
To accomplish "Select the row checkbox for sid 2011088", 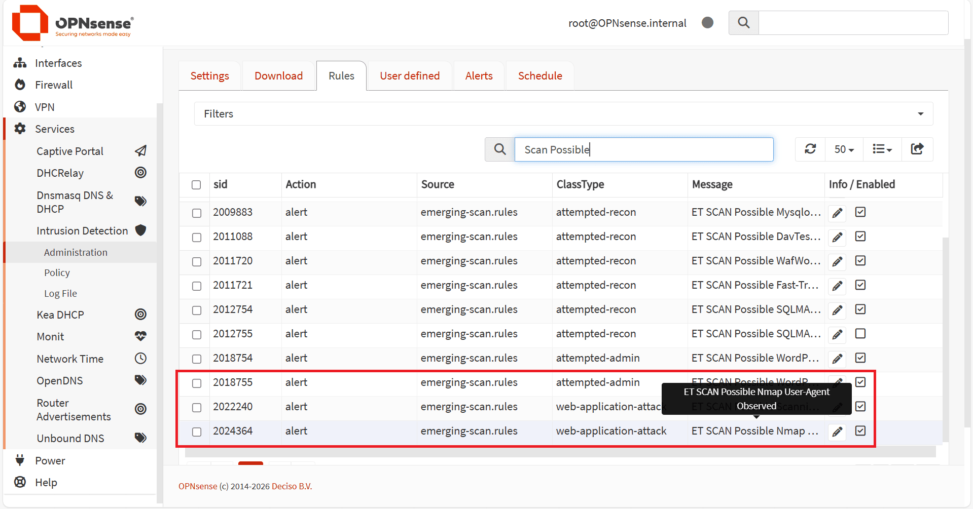I will 197,237.
